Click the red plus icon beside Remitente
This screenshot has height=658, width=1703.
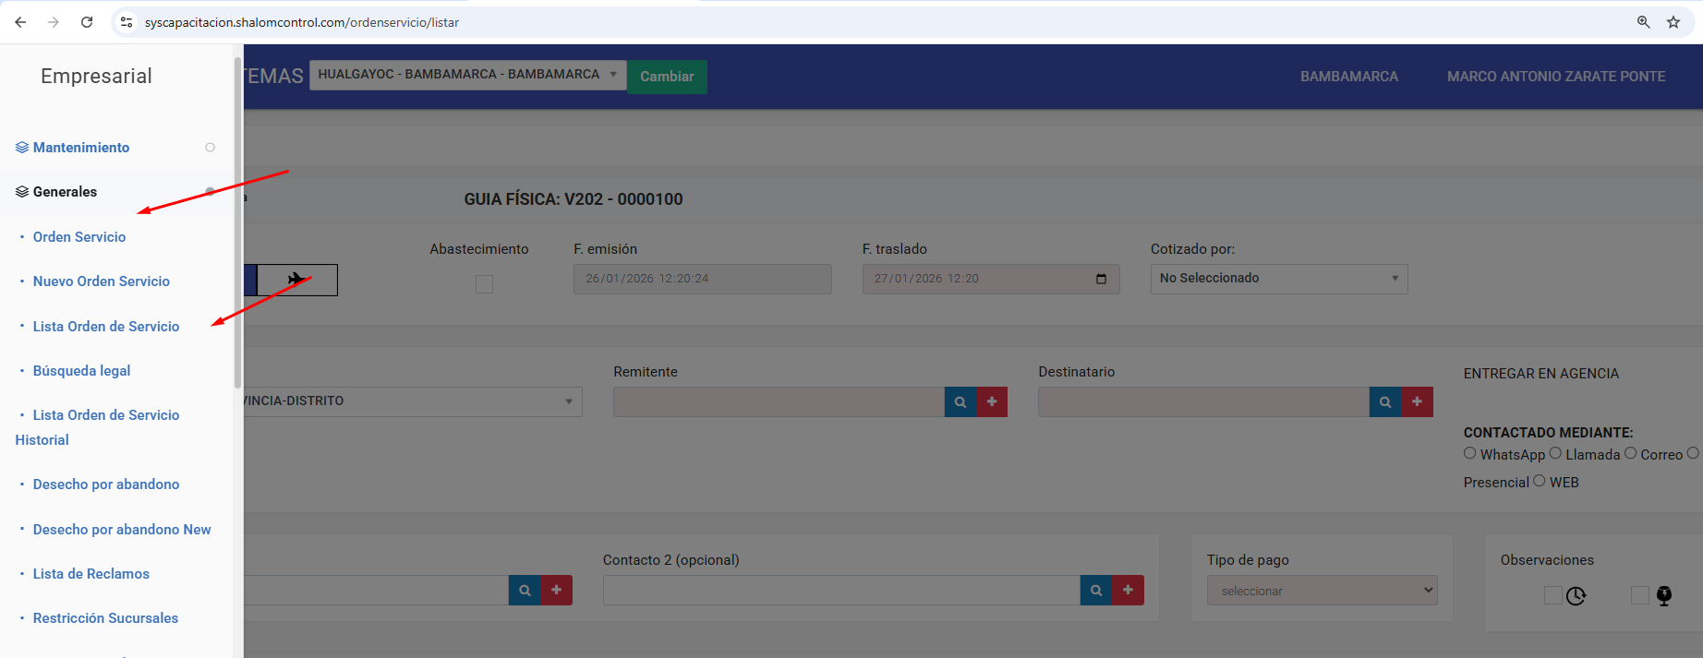coord(992,402)
